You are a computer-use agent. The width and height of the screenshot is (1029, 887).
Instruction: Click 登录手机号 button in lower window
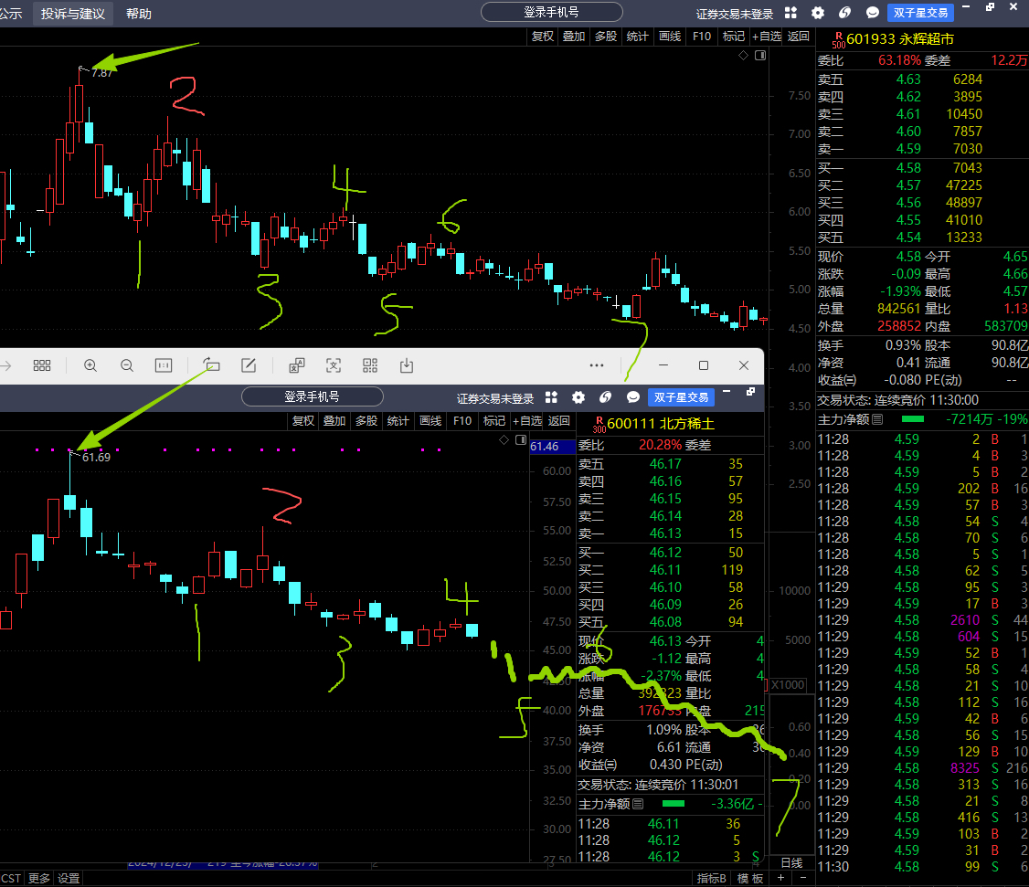[x=313, y=396]
